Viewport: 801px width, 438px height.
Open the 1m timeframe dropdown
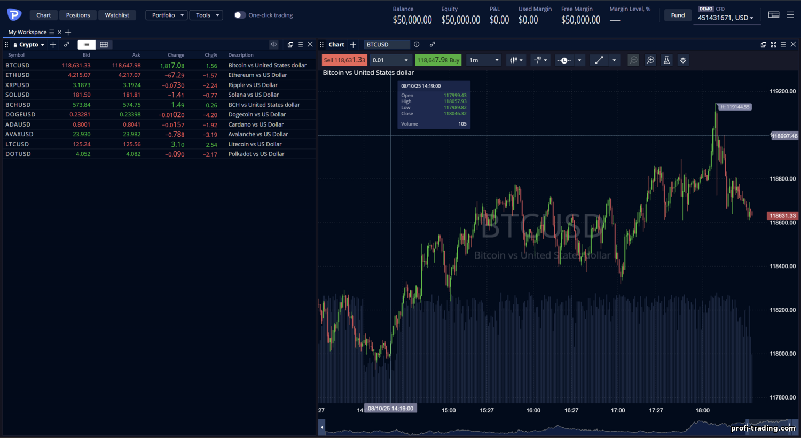pyautogui.click(x=484, y=60)
